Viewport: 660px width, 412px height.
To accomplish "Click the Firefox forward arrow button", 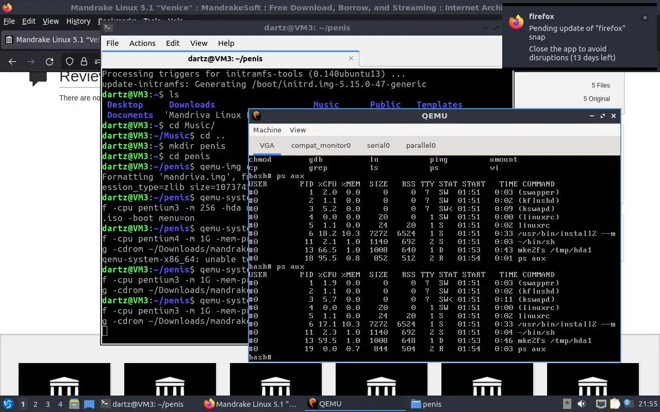I will (x=31, y=62).
